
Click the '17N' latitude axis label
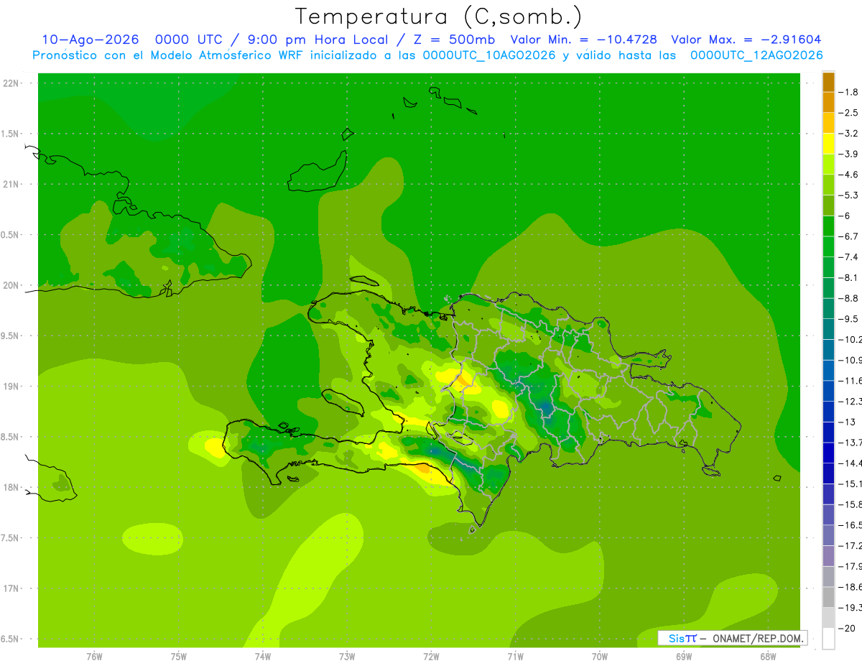pyautogui.click(x=11, y=588)
